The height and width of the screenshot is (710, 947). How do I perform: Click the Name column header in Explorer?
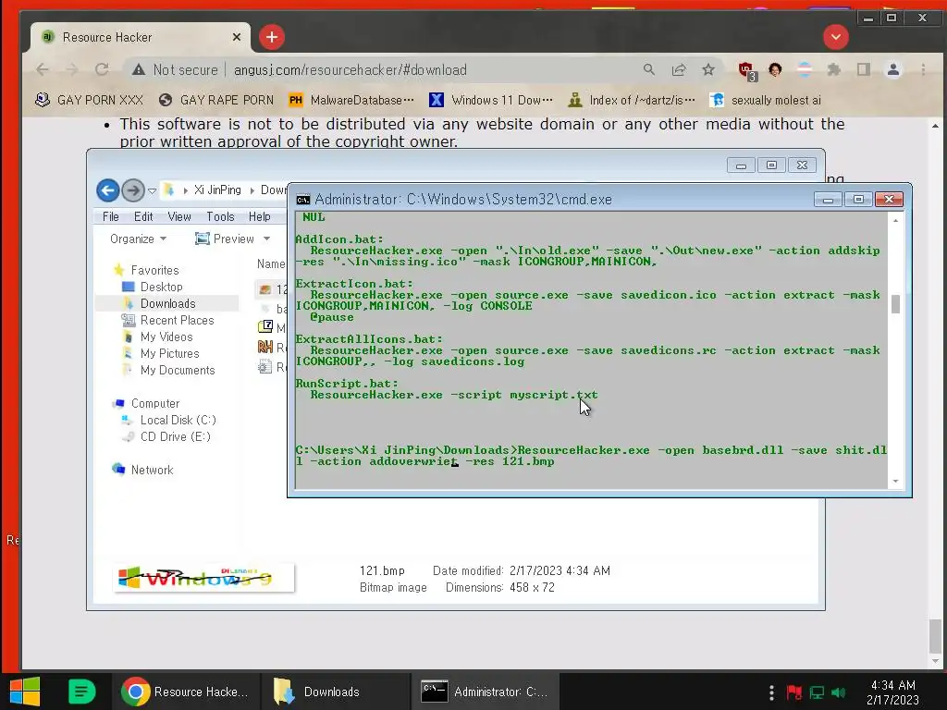click(271, 263)
